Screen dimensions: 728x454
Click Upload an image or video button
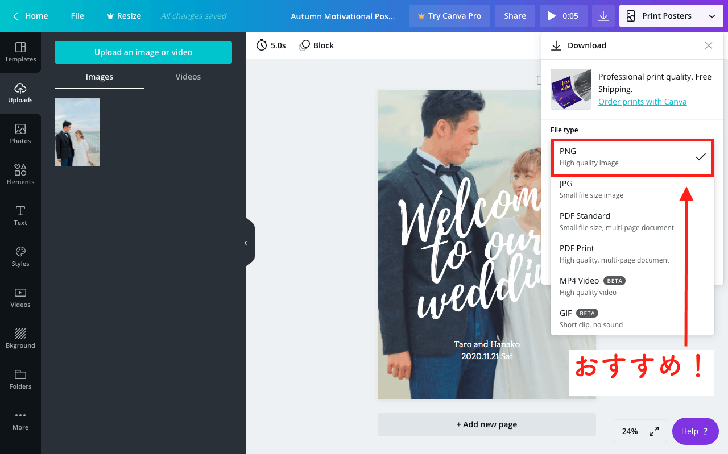[143, 52]
